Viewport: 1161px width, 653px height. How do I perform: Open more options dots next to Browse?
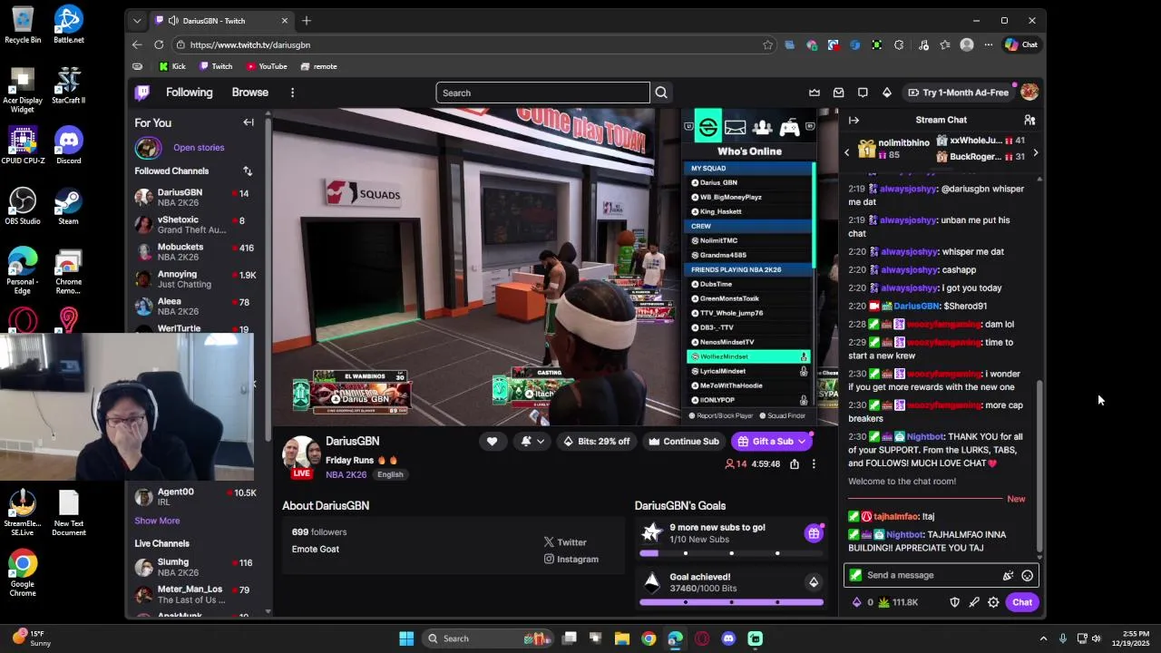click(292, 93)
